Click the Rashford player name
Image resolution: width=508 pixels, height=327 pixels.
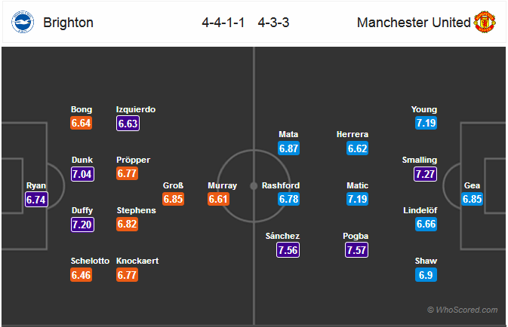(x=281, y=185)
